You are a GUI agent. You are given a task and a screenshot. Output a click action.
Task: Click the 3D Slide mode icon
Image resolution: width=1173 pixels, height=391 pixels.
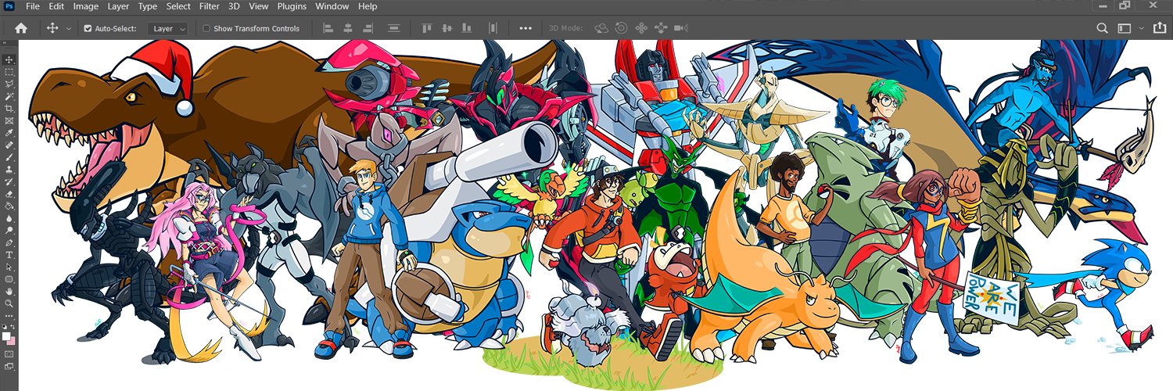tap(661, 28)
